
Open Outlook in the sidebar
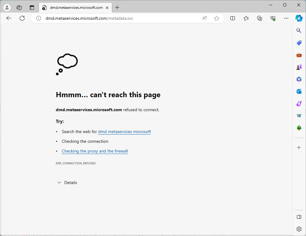[x=299, y=91]
